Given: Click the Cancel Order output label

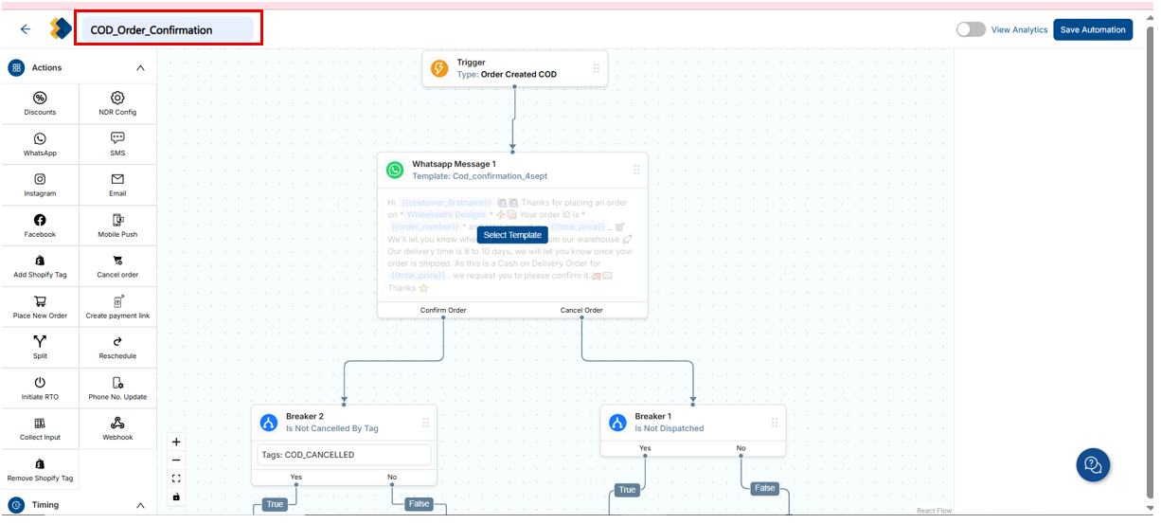Looking at the screenshot, I should point(581,310).
